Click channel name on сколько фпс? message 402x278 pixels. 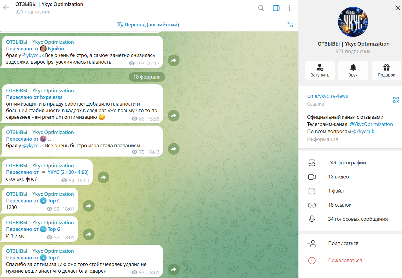(40, 166)
